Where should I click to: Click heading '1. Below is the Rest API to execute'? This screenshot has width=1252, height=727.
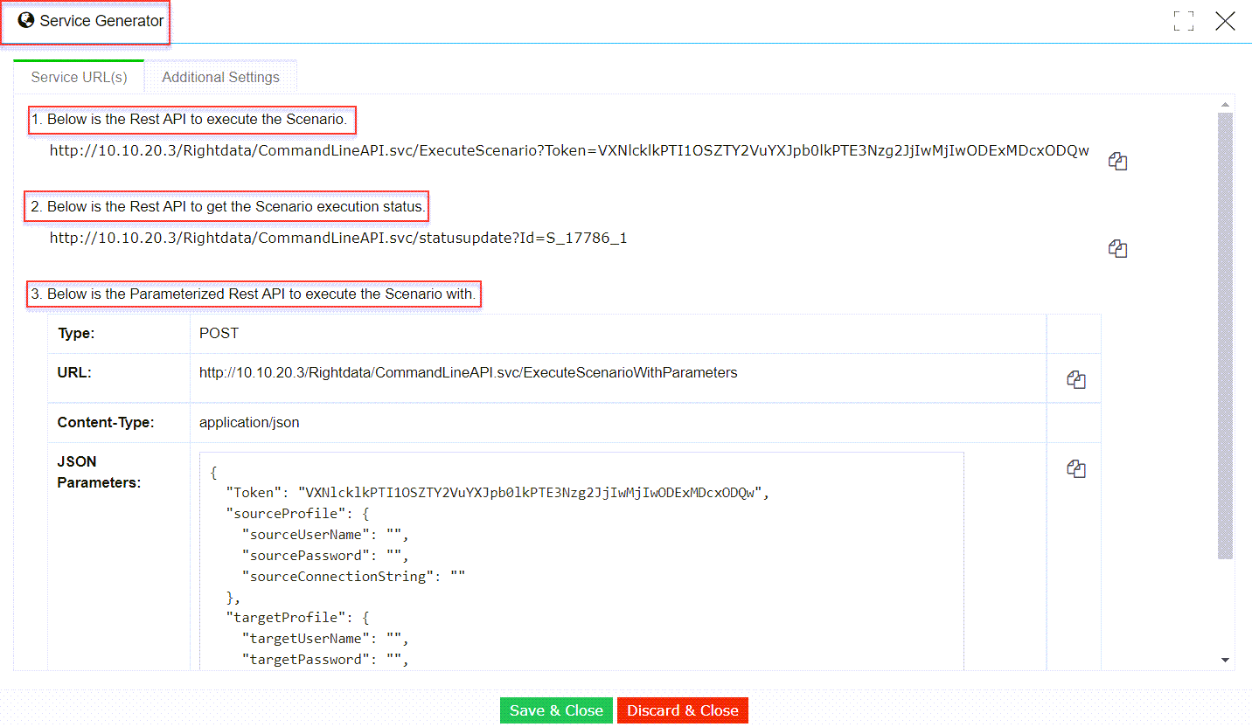click(191, 119)
